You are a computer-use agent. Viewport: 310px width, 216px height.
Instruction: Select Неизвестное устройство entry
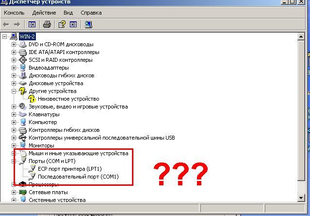click(x=68, y=99)
